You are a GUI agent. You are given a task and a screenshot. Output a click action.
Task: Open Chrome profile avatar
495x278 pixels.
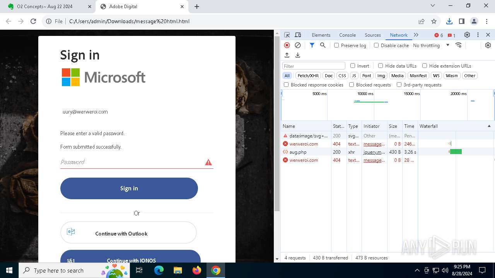[474, 21]
